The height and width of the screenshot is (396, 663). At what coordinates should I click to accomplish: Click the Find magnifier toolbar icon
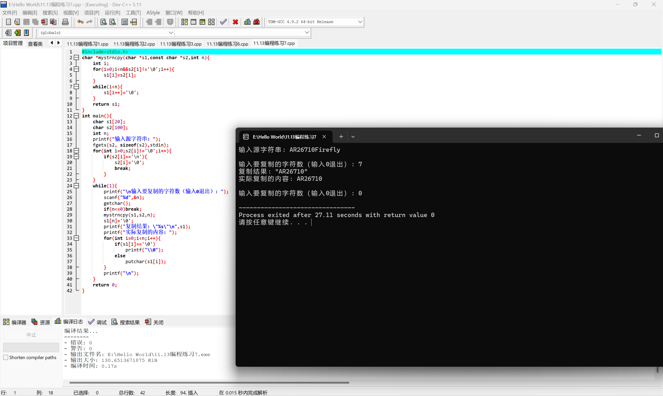point(104,22)
